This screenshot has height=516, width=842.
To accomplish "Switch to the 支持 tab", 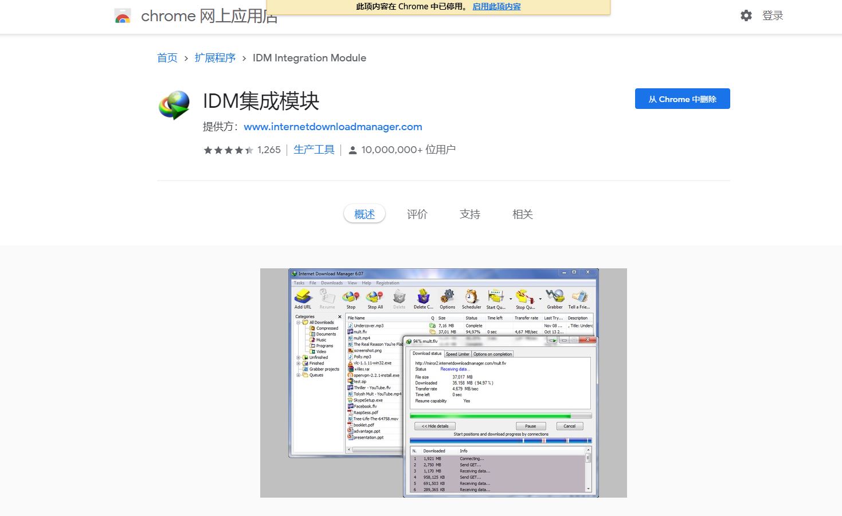I will [x=470, y=214].
